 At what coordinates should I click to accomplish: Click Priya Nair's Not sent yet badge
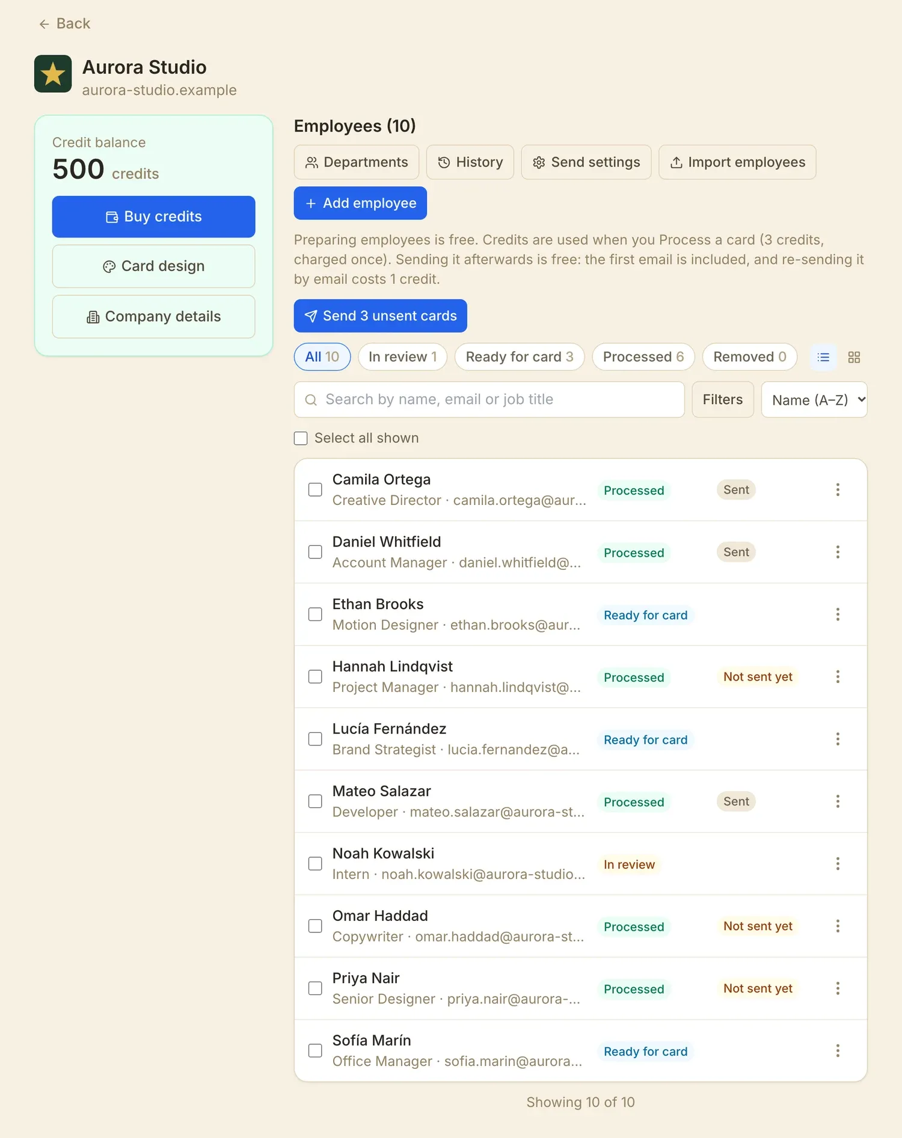[x=758, y=988]
